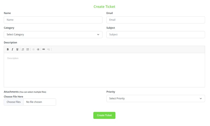Open the Select Priority dropdown

156,99
